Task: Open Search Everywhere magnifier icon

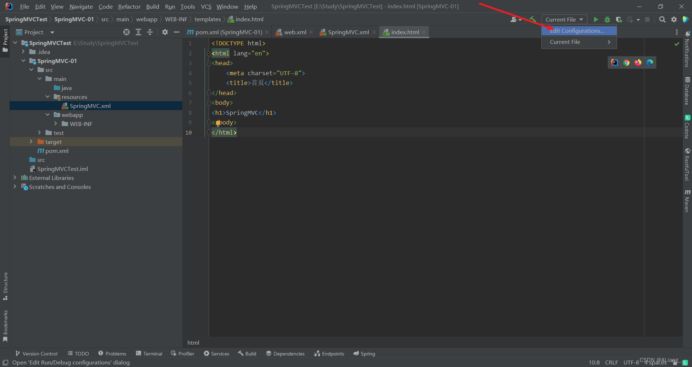Action: pos(662,19)
